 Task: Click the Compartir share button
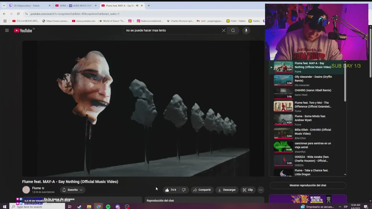202,190
